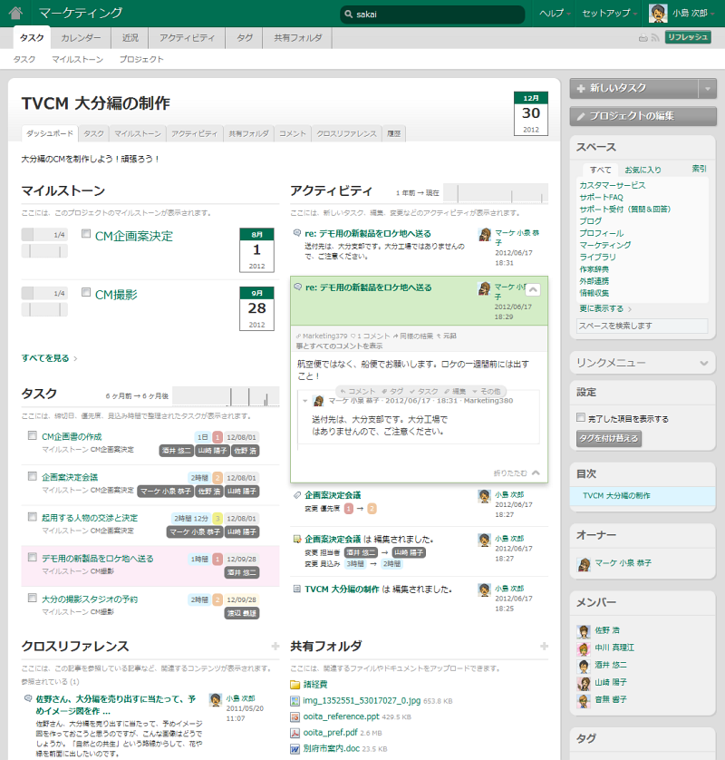Image resolution: width=725 pixels, height=760 pixels.
Task: Enable 完了した項目を表示する checkbox
Action: 582,419
